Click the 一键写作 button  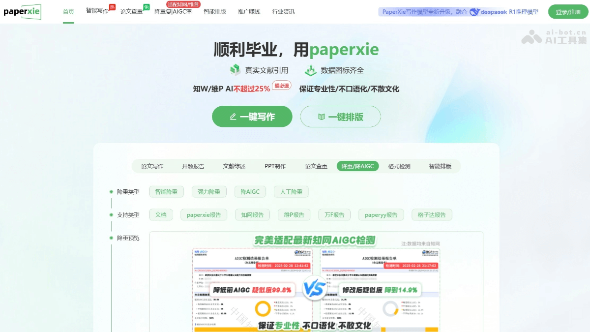click(x=252, y=117)
